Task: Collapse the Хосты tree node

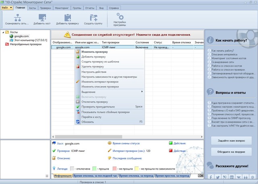Action: click(3, 32)
